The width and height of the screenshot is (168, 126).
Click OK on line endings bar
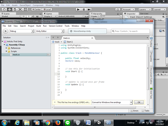139,102
